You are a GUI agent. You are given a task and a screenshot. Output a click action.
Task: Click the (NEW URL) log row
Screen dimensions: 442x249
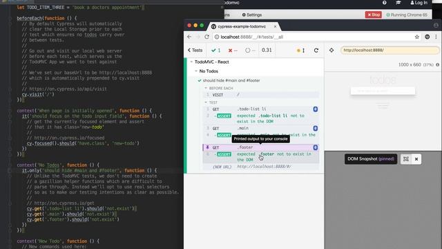click(261, 167)
